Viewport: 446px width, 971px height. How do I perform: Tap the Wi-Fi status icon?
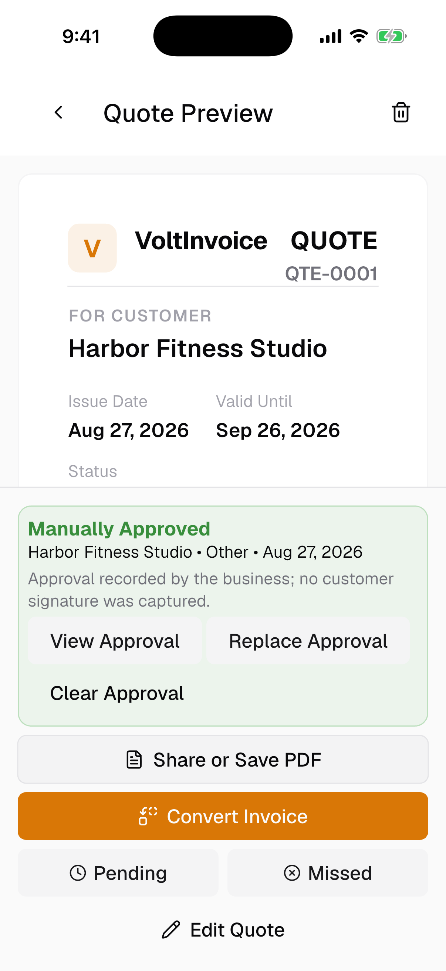[359, 36]
